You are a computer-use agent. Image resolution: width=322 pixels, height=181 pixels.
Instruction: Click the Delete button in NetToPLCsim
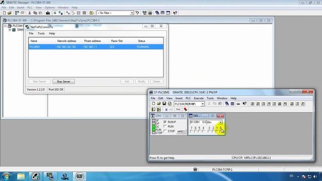(156, 81)
